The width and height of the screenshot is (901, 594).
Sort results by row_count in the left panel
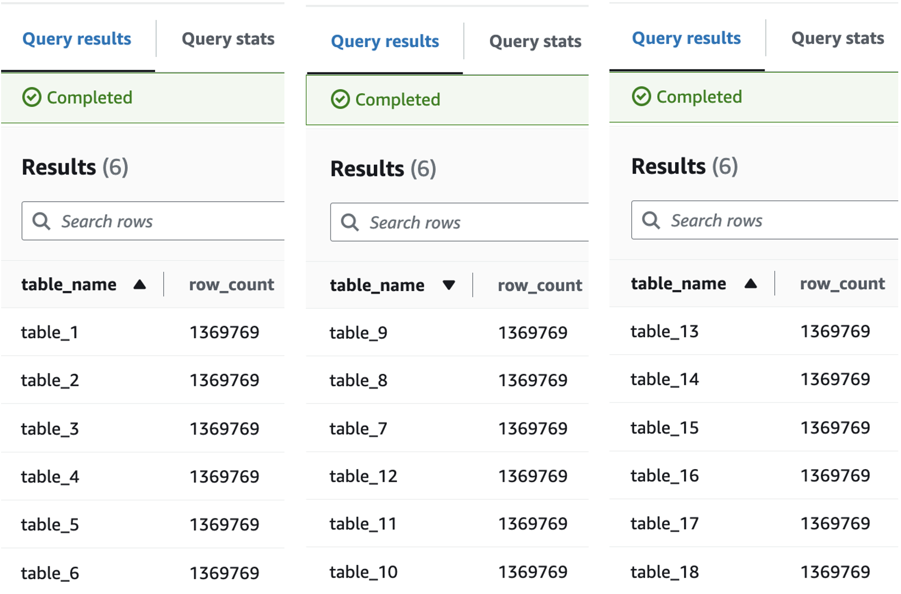tap(231, 284)
